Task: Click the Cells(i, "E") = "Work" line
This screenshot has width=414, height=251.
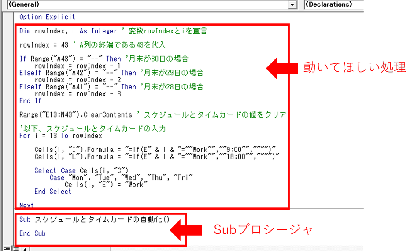Action: coord(106,185)
